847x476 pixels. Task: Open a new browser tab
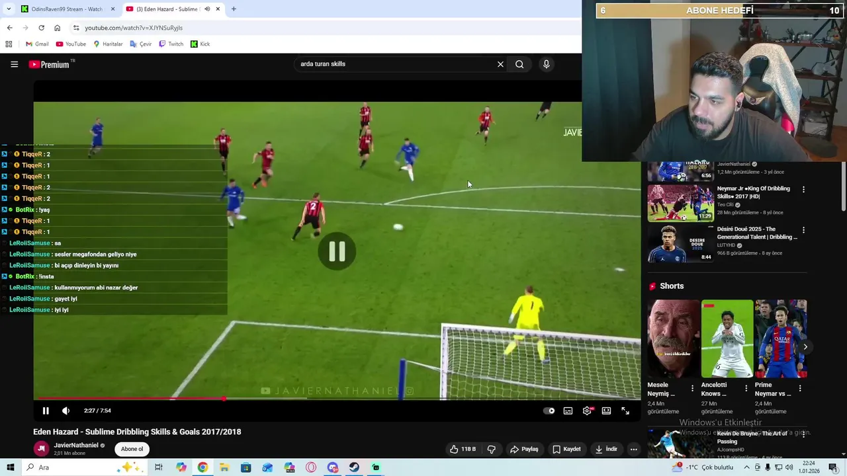coord(234,9)
